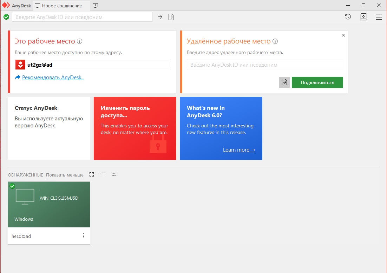Open the three-dot menu on he10@ad card
This screenshot has height=273, width=387.
coord(84,236)
